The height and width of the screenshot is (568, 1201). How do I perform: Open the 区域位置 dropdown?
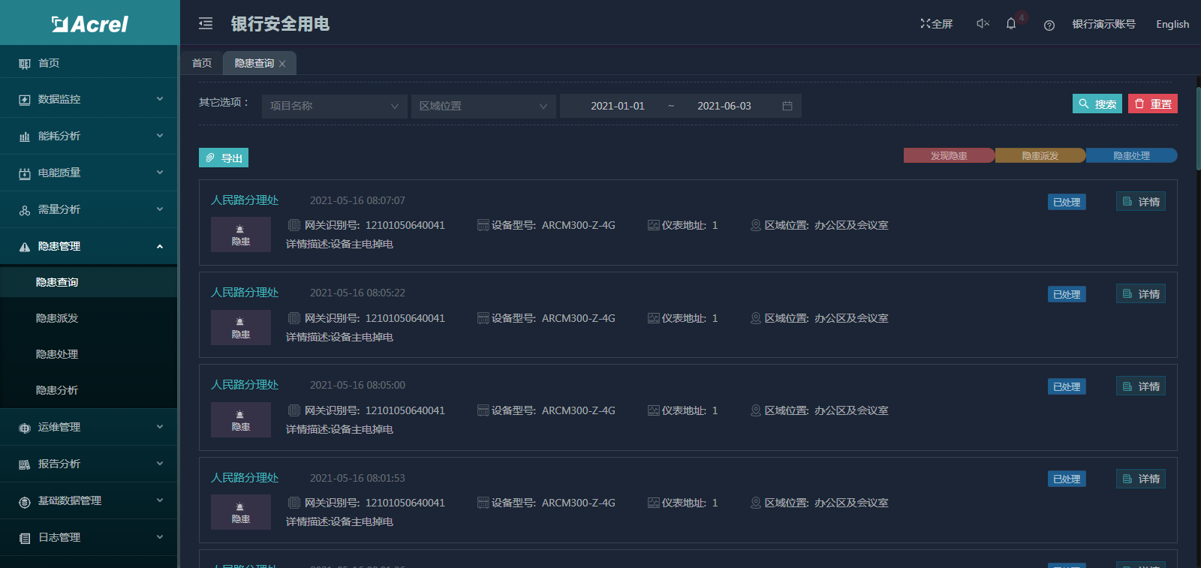tap(483, 106)
